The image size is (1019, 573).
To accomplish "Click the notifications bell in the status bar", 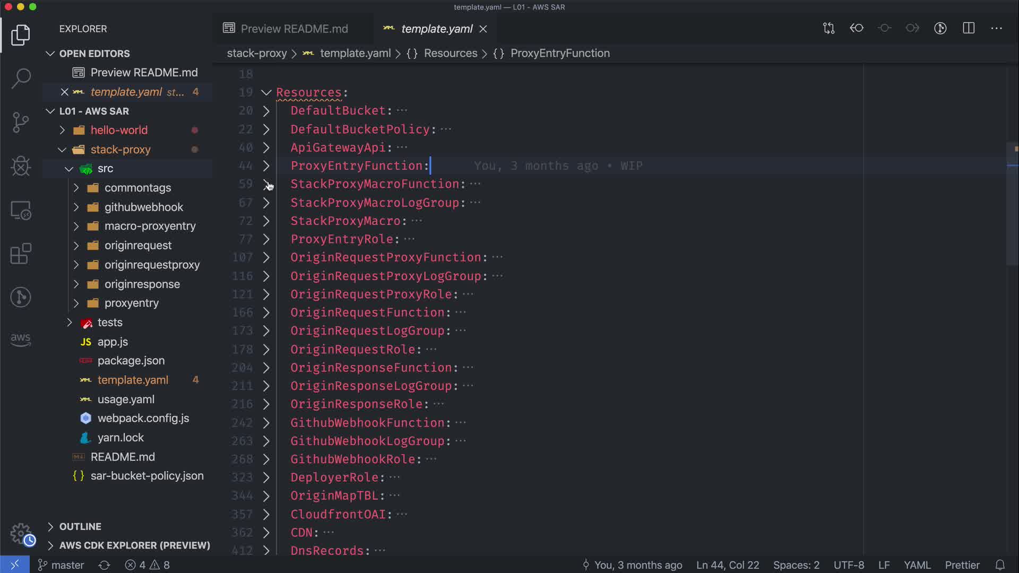I will point(1000,565).
